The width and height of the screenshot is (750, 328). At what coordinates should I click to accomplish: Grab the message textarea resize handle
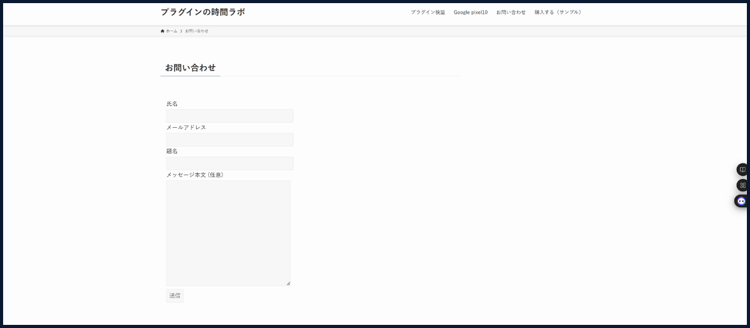pos(288,284)
